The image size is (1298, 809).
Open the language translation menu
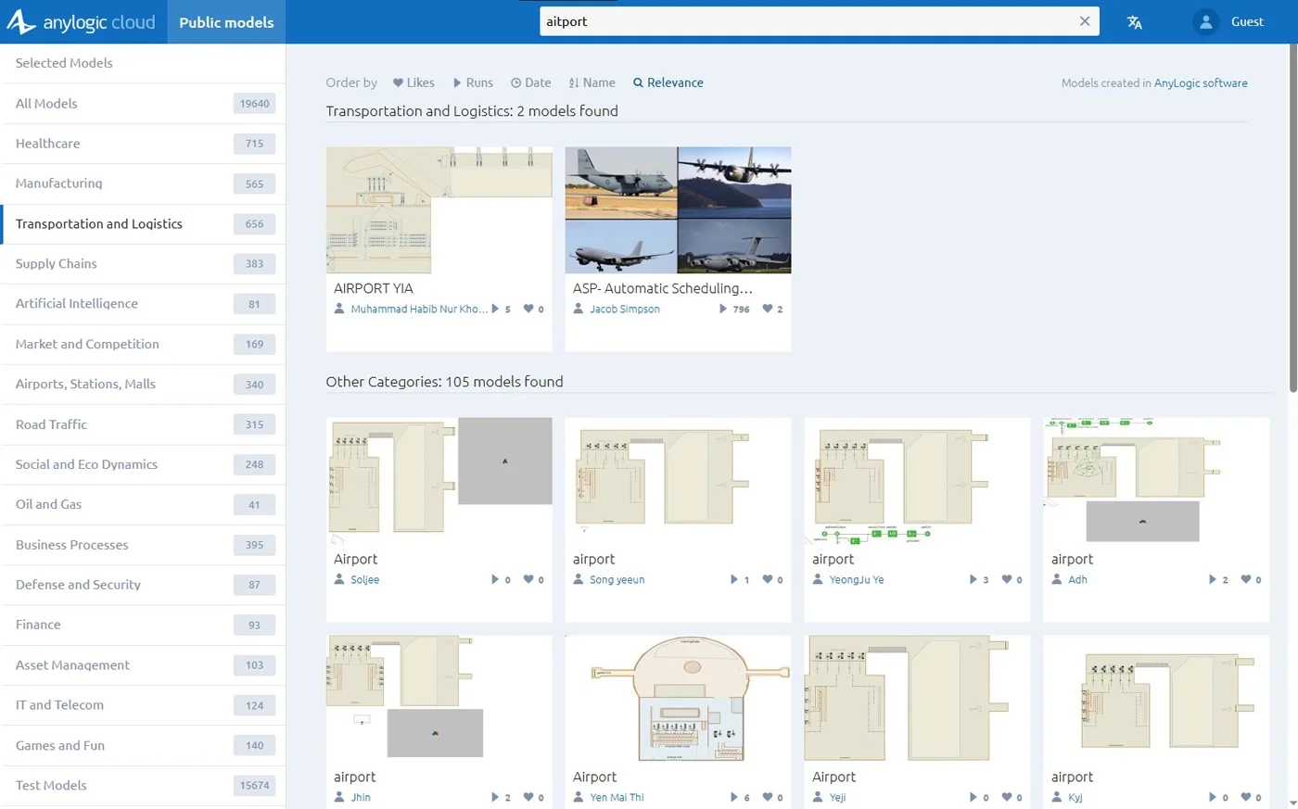(1134, 22)
